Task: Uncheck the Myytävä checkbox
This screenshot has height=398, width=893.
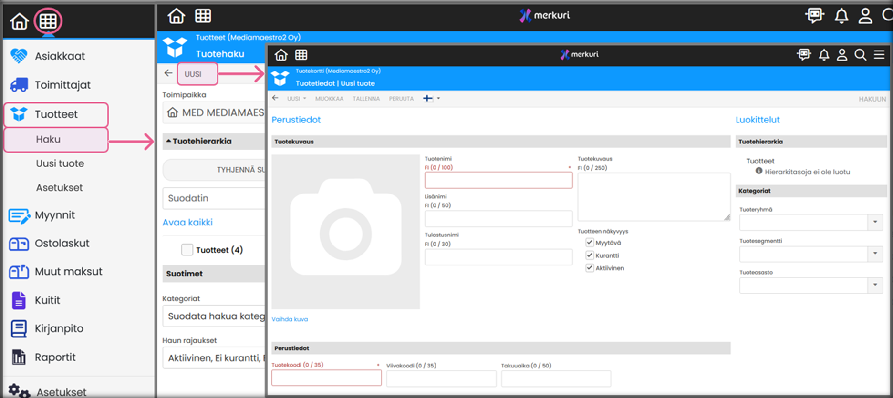Action: 590,243
